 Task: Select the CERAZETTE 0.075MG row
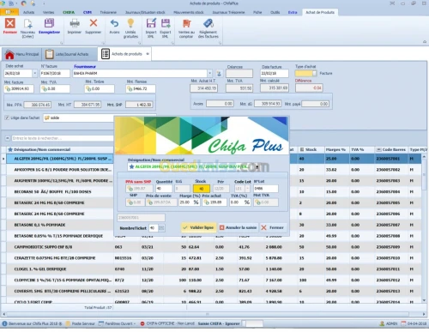[213, 258]
